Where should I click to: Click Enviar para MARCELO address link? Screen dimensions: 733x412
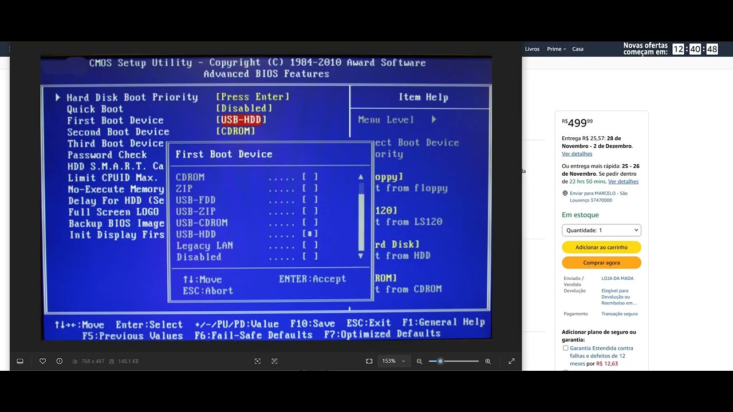(x=598, y=197)
